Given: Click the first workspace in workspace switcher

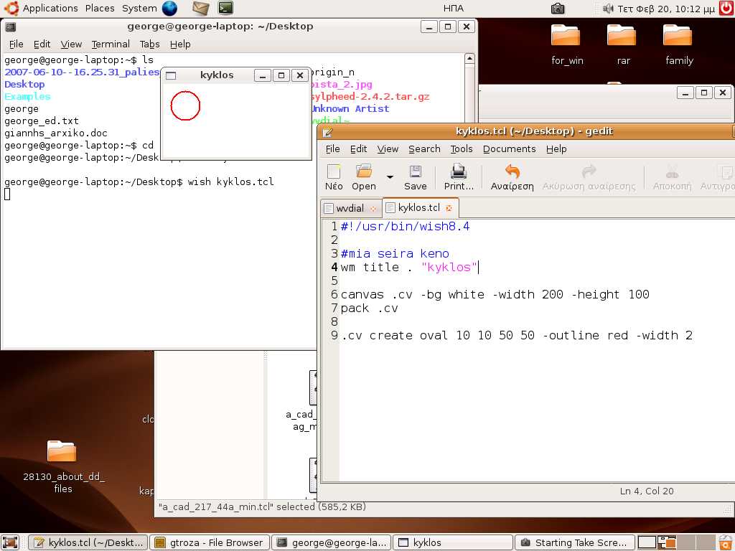Looking at the screenshot, I should tap(647, 542).
